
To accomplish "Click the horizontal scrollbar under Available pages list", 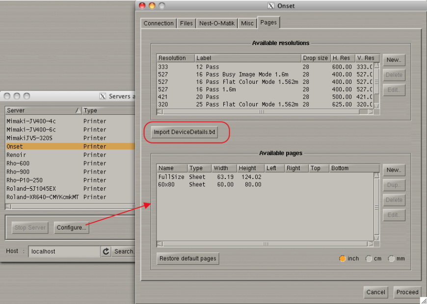I will [265, 244].
